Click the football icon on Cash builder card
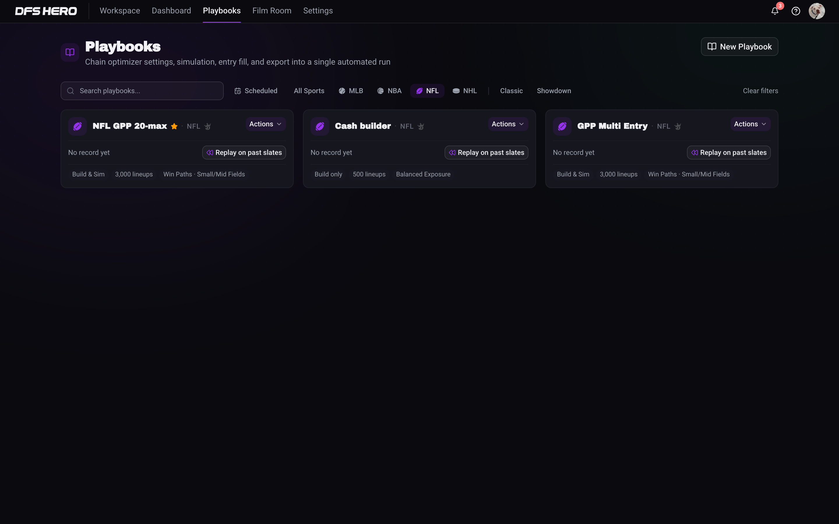Screen dimensions: 839x524 [320, 126]
